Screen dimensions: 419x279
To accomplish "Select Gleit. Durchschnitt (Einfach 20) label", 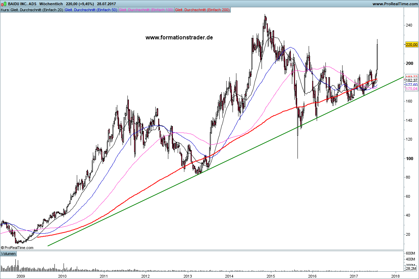I will click(37, 10).
